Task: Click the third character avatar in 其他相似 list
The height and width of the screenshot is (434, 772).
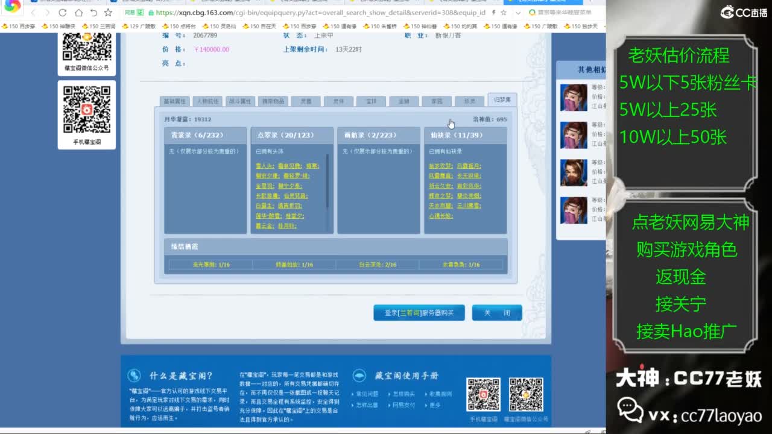Action: click(574, 172)
